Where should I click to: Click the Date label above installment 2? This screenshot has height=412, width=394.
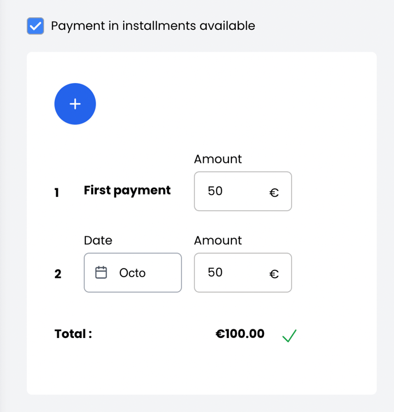pyautogui.click(x=98, y=240)
